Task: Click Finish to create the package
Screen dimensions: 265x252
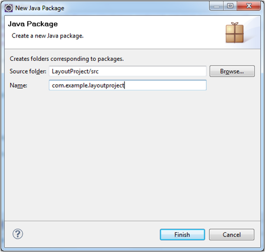Action: [x=182, y=235]
